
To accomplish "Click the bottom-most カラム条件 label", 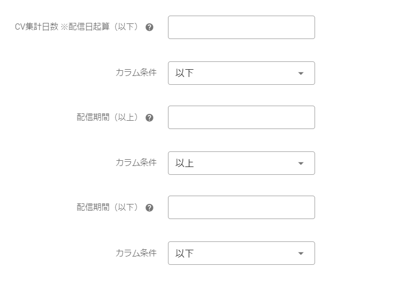I will pos(136,253).
